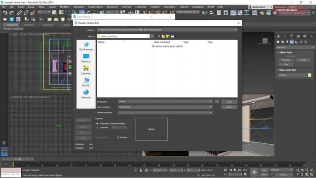The width and height of the screenshot is (316, 178).
Task: Open the object color swatch
Action: tap(310, 75)
